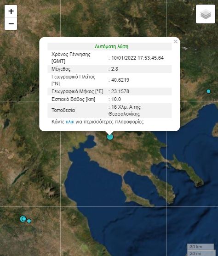Click the location text 16 Χλμ. Α της Θεσσαλονίκης
This screenshot has height=256, width=218.
(125, 111)
